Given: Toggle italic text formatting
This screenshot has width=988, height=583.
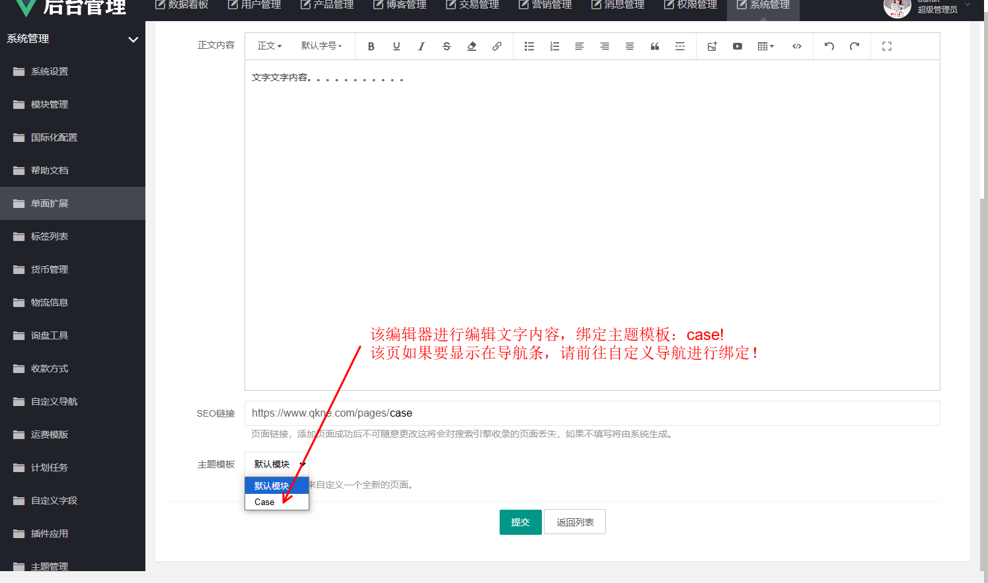Looking at the screenshot, I should click(421, 46).
